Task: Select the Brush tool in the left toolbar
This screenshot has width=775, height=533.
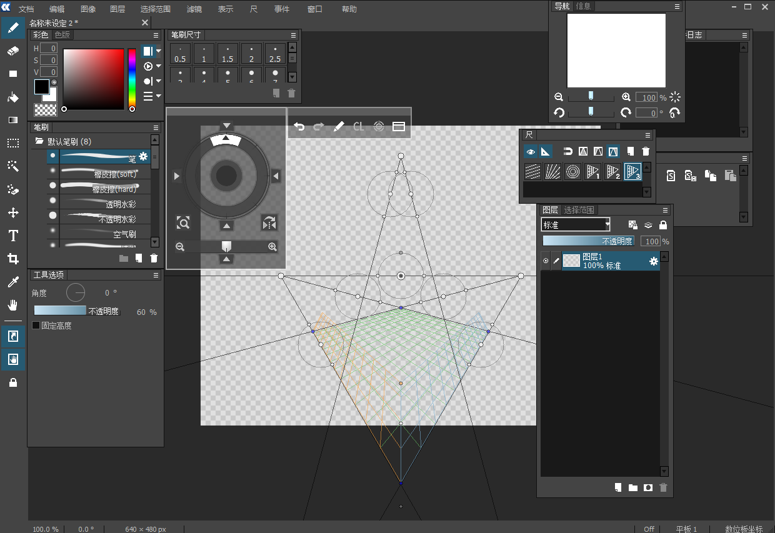Action: [13, 27]
